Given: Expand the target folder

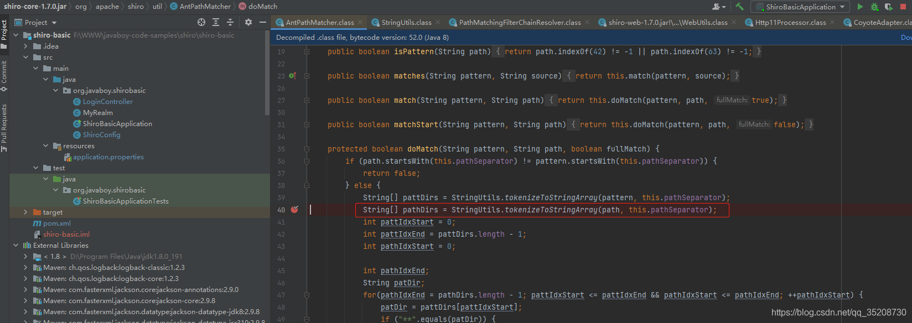Looking at the screenshot, I should 25,212.
